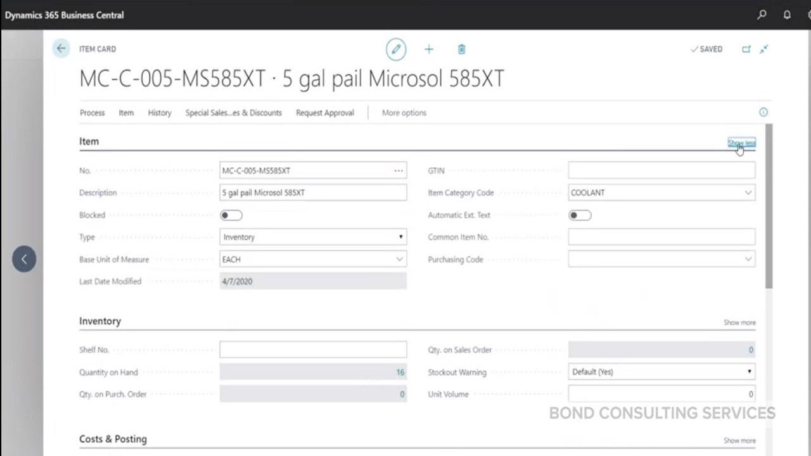Create a new item with plus icon
Screen dimensions: 811x456
point(429,49)
